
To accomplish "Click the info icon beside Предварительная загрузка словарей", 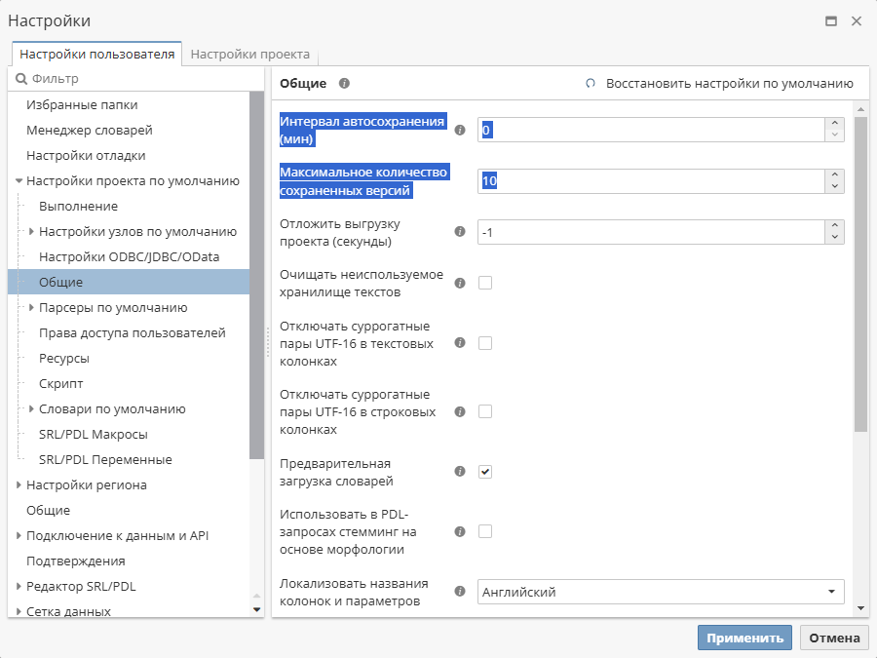I will [x=459, y=471].
